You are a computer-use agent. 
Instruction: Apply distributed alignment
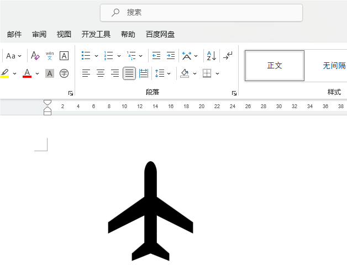(x=144, y=73)
